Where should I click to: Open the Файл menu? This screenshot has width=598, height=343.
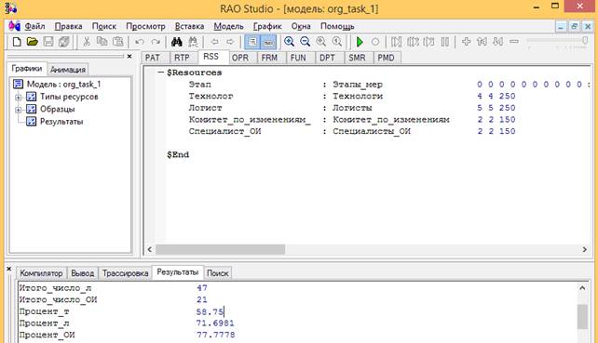[34, 26]
